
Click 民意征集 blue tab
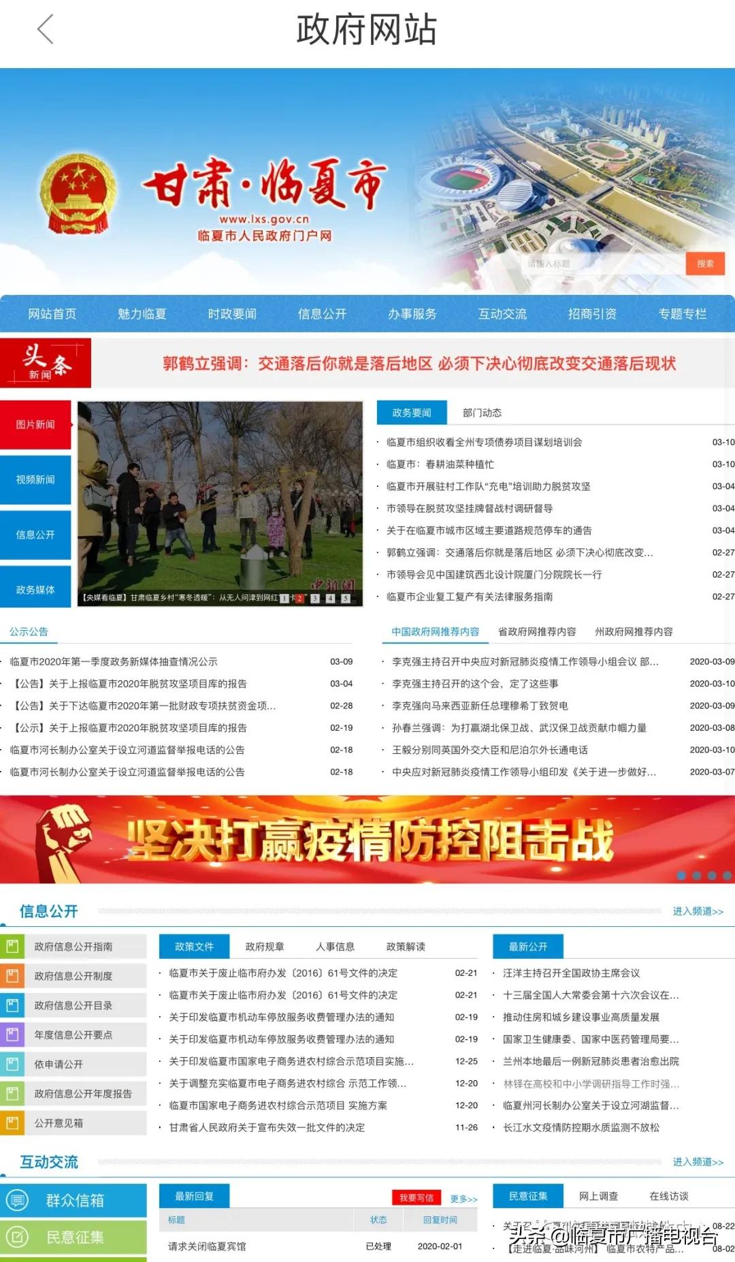tap(528, 1196)
